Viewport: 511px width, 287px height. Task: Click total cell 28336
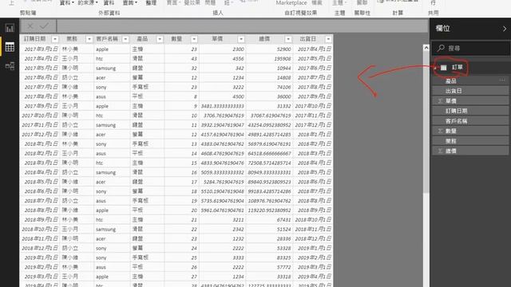270,238
